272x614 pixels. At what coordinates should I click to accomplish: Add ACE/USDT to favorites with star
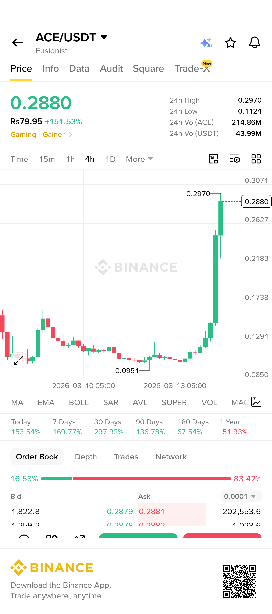pyautogui.click(x=230, y=43)
